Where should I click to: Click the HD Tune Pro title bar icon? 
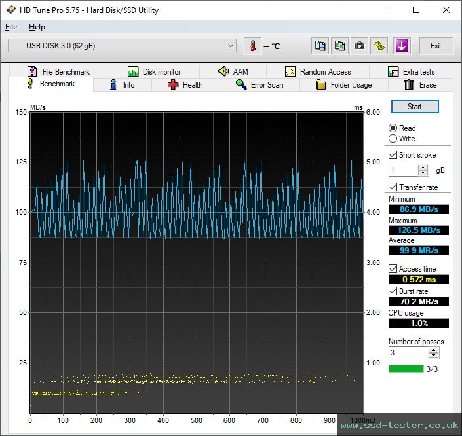click(11, 10)
